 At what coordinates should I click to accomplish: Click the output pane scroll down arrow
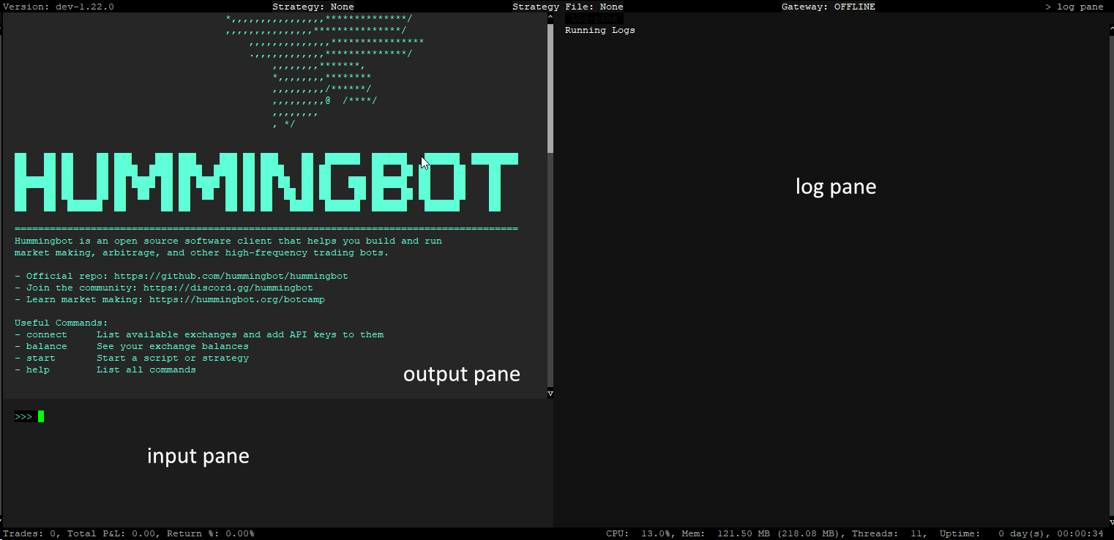(x=550, y=394)
